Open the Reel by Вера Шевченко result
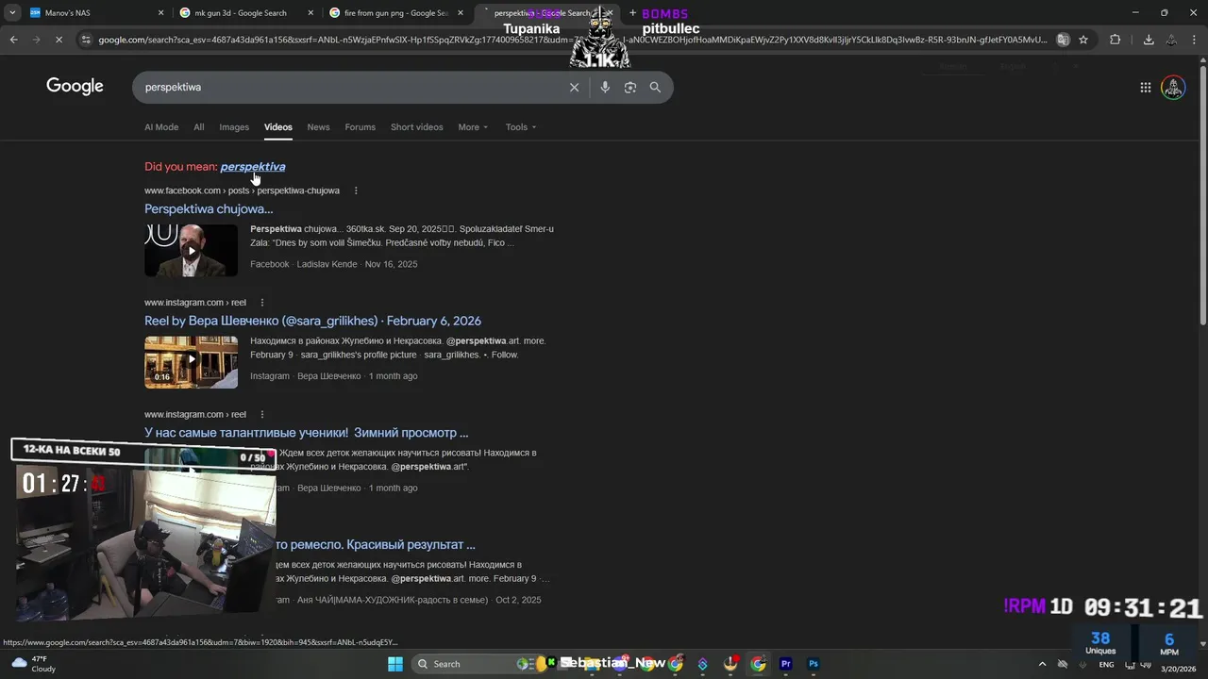 point(312,321)
